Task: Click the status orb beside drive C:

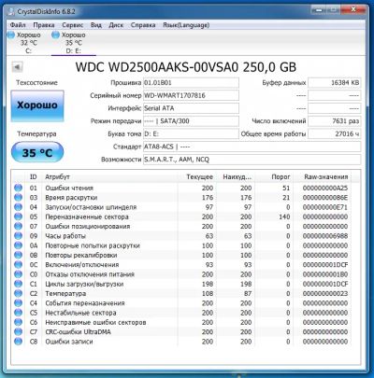Action: (x=11, y=35)
